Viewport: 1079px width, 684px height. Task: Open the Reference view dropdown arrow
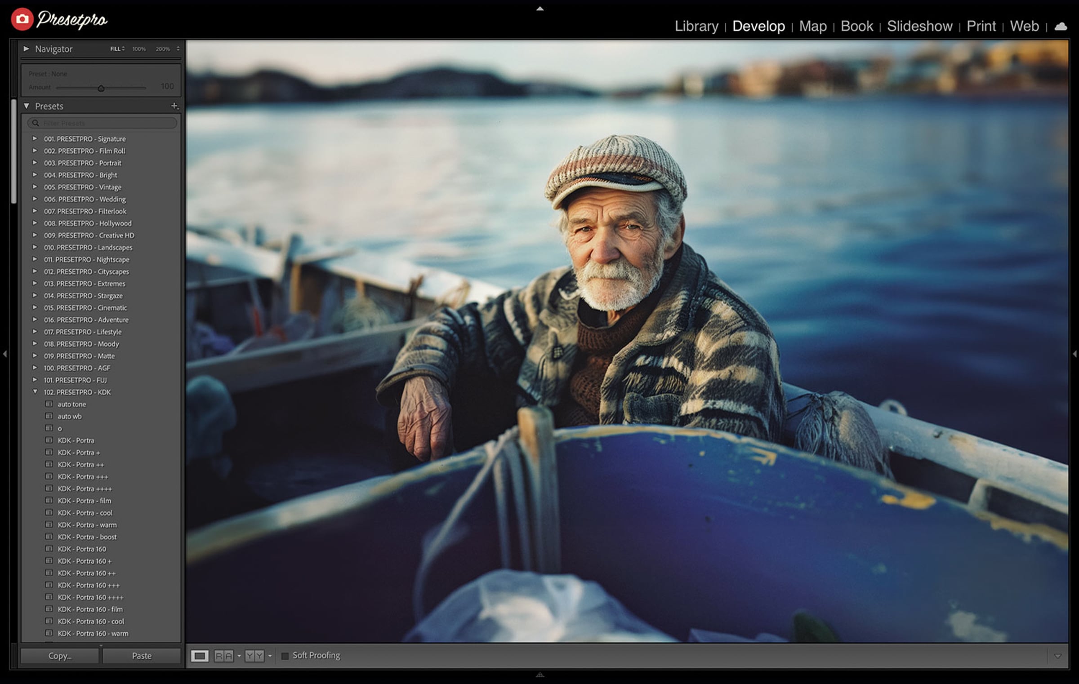coord(239,656)
